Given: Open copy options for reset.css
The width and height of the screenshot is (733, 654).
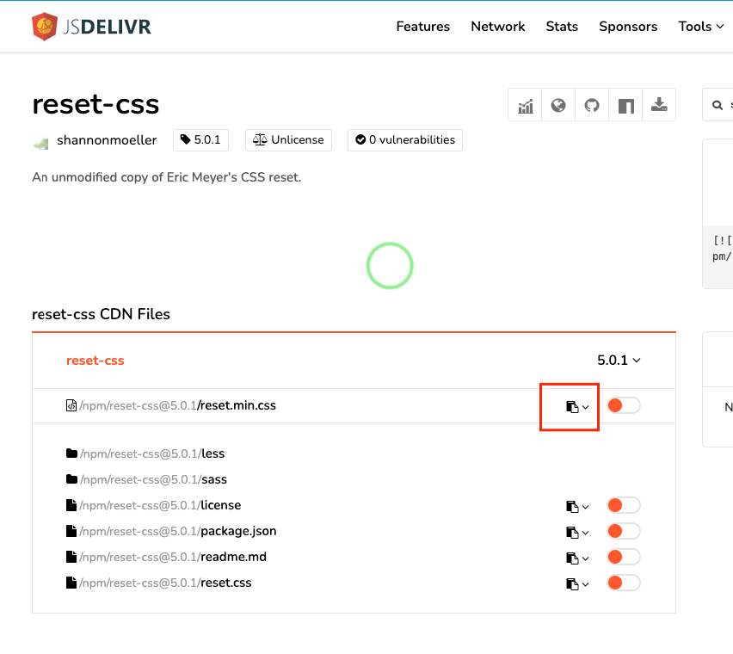Looking at the screenshot, I should point(577,584).
